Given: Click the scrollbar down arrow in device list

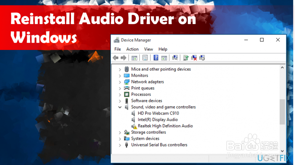Looking at the screenshot, I should [x=282, y=151].
